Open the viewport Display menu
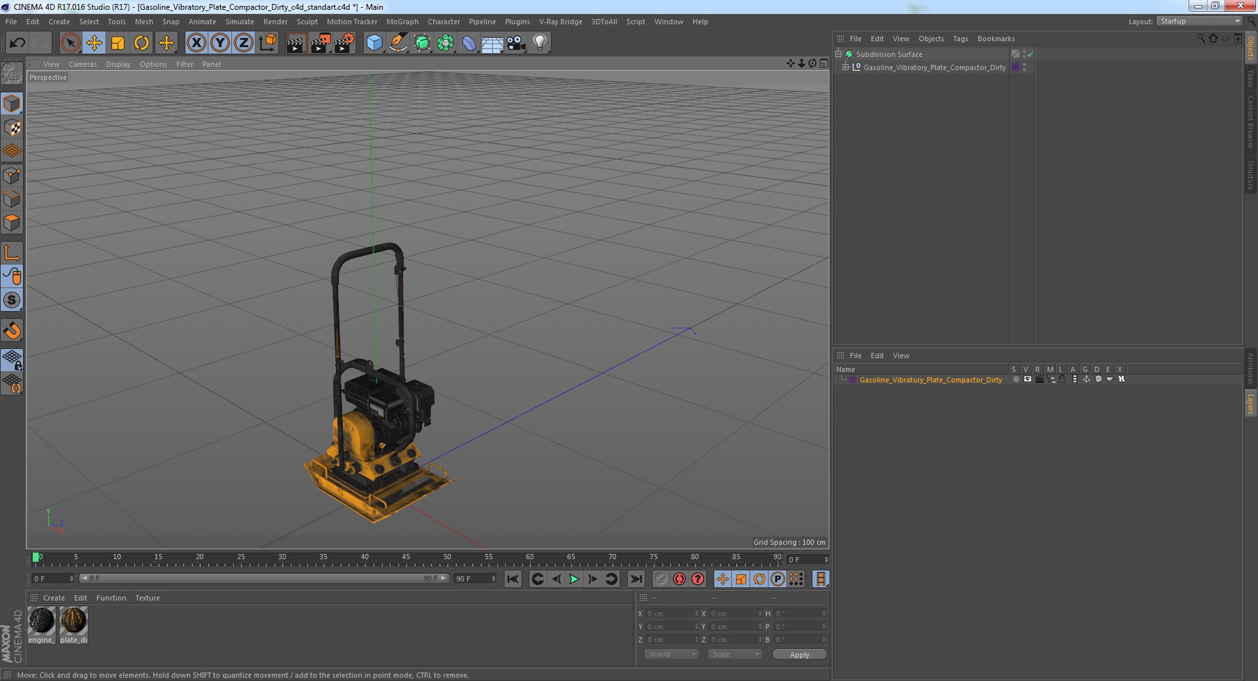Image resolution: width=1258 pixels, height=681 pixels. click(118, 64)
